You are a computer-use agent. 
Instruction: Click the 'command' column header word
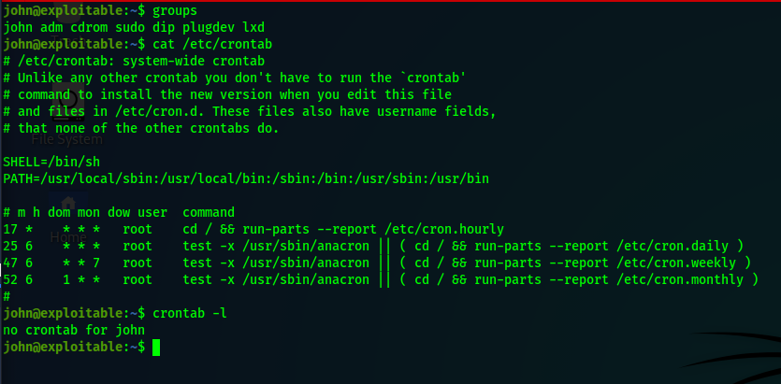[210, 212]
